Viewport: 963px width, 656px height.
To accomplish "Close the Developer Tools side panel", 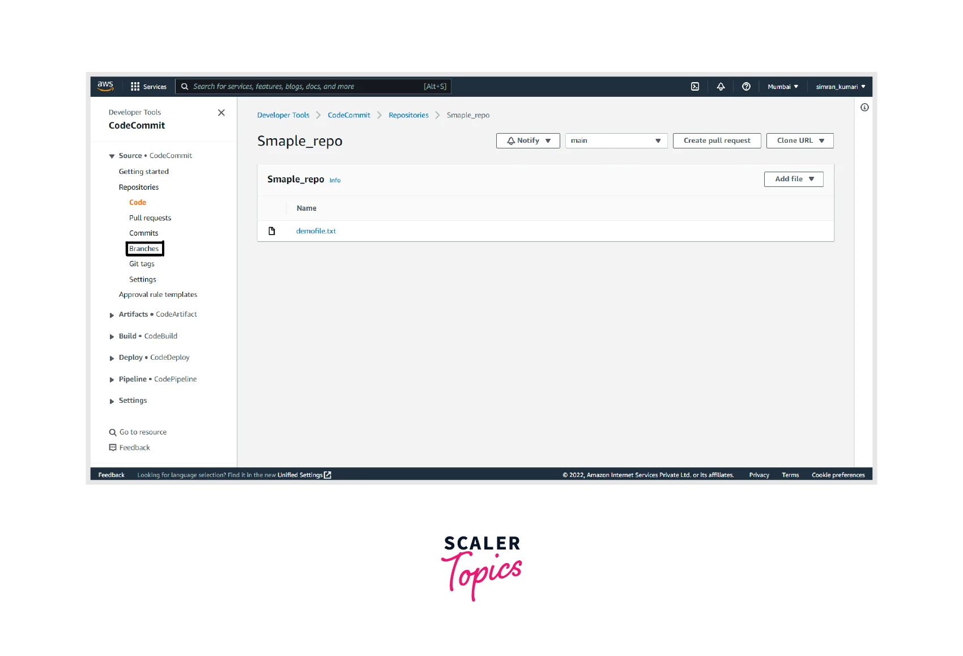I will point(221,113).
